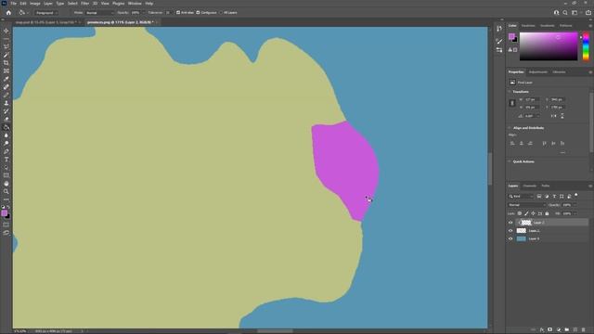Select the Pen tool
The image size is (594, 334).
point(6,151)
